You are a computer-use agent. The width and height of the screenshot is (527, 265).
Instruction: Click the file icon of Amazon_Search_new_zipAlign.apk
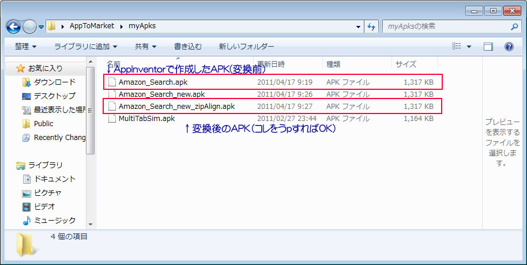[112, 107]
